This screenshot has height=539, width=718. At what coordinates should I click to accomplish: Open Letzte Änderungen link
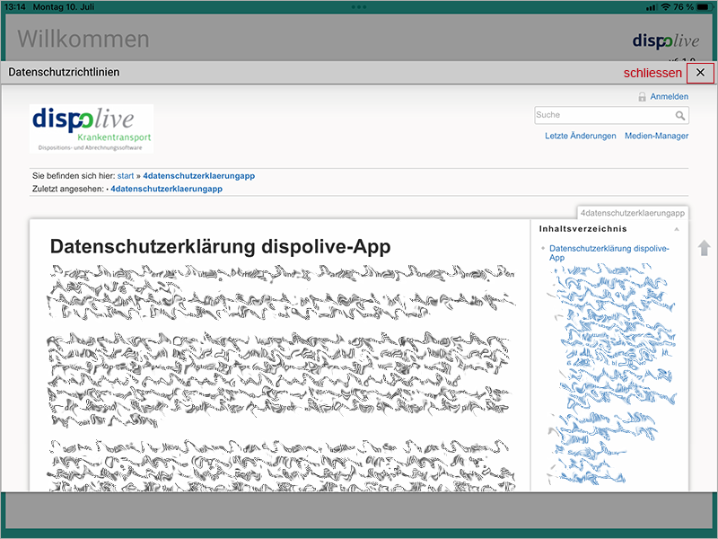click(580, 137)
